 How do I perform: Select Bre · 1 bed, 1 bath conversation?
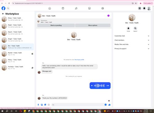[x=17, y=47]
